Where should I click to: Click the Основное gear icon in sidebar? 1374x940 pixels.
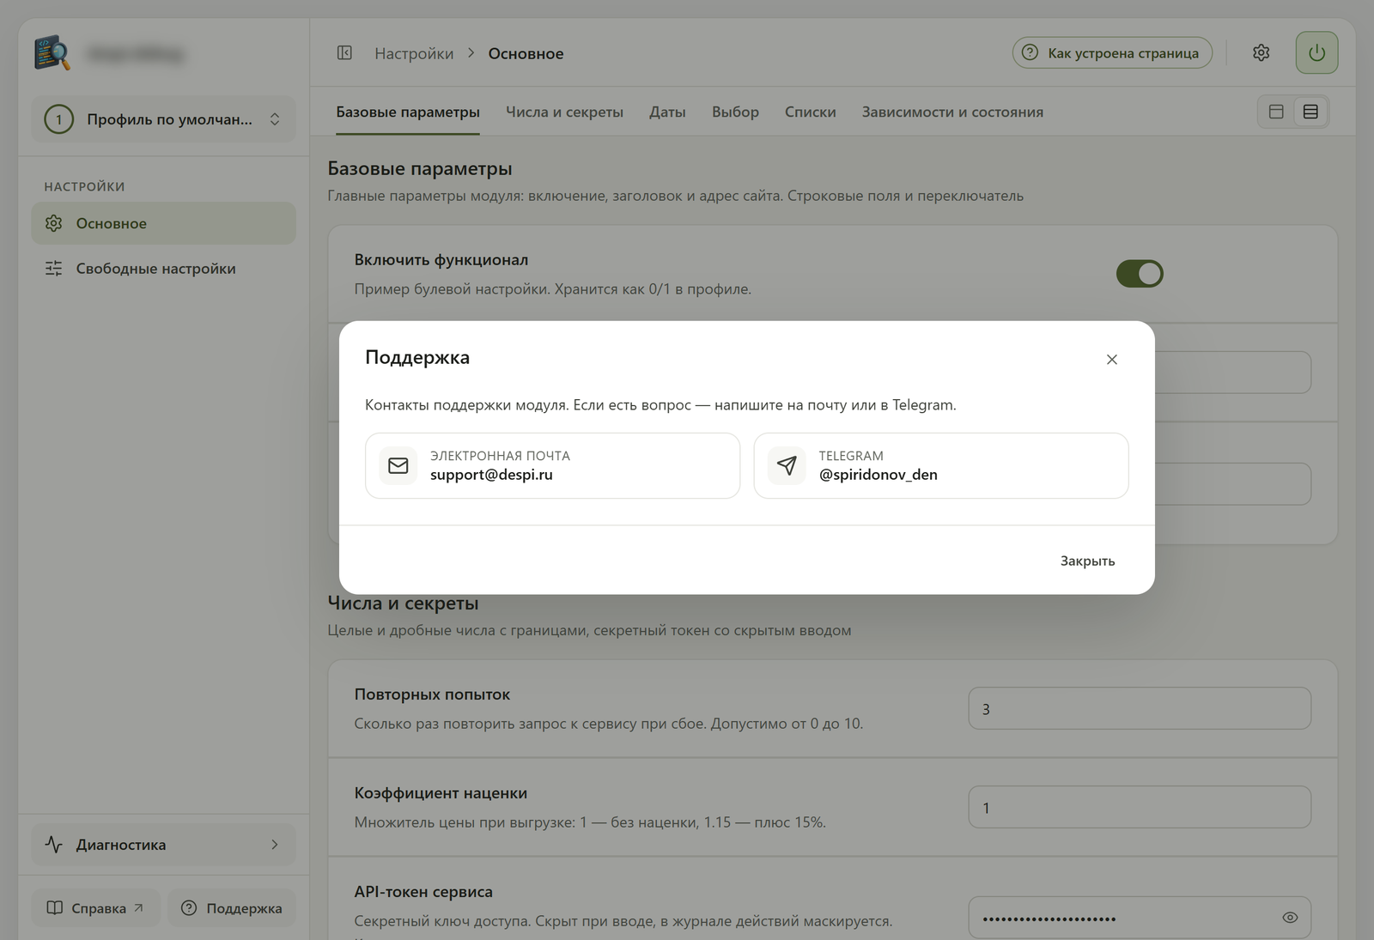pyautogui.click(x=53, y=223)
